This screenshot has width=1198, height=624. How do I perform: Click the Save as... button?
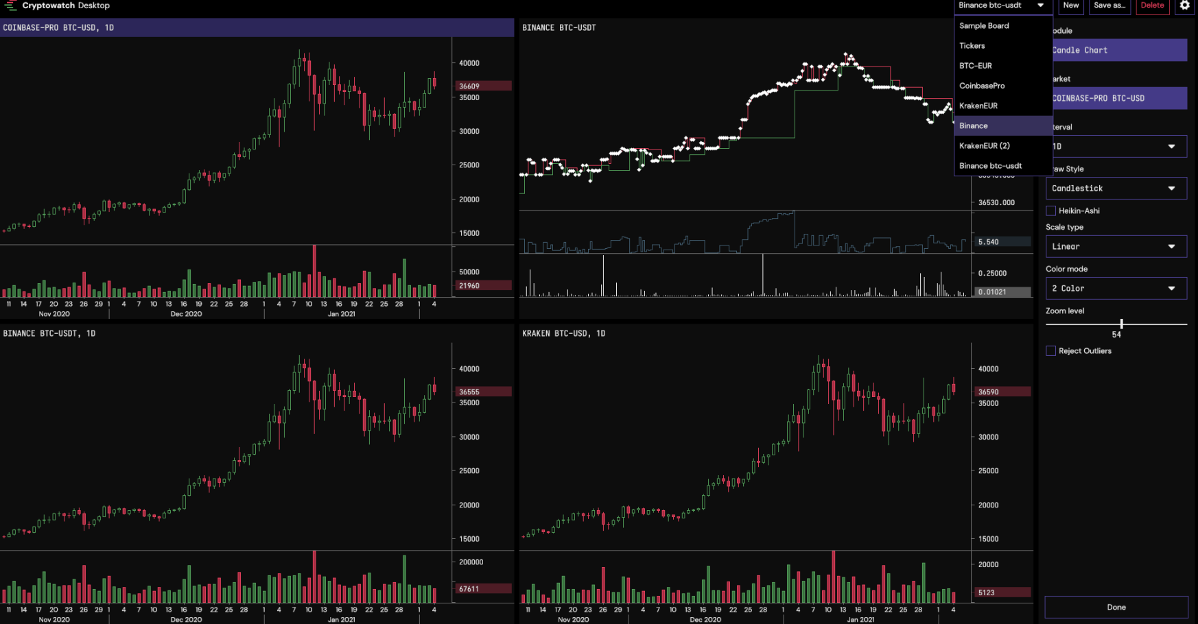click(1109, 5)
